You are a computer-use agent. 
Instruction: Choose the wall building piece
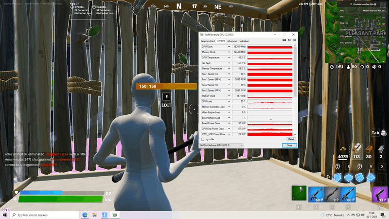pos(337,178)
